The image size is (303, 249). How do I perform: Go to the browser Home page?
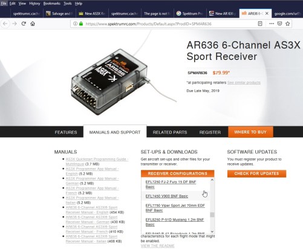click(33, 24)
